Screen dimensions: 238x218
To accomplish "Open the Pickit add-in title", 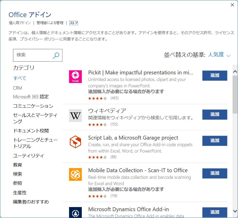I will pos(141,73).
